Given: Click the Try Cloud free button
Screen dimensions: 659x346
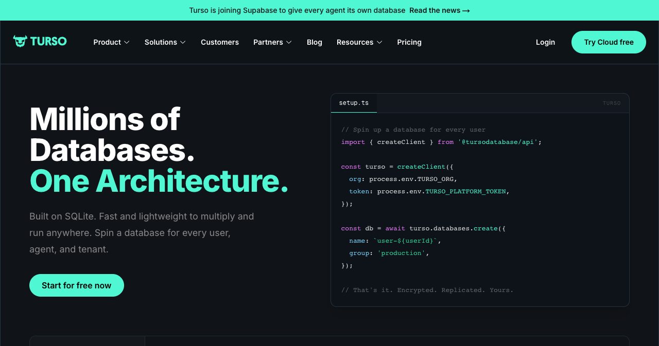Looking at the screenshot, I should pyautogui.click(x=609, y=42).
